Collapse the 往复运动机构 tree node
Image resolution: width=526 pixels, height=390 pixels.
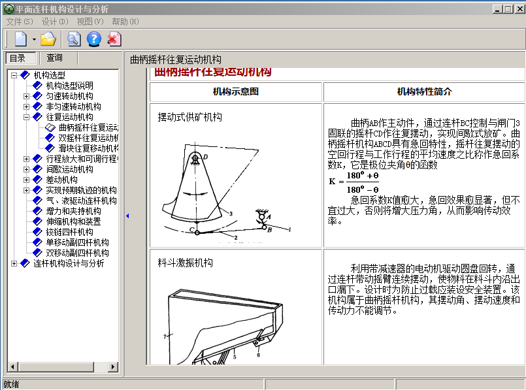click(x=26, y=117)
